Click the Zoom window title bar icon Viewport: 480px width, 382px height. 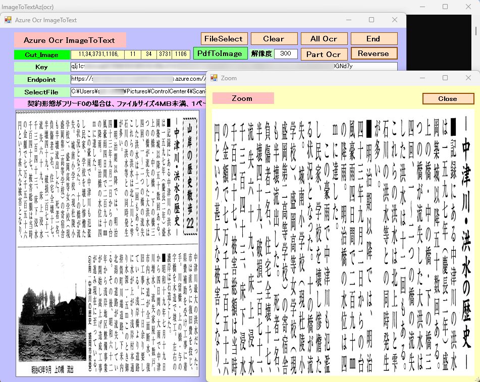[x=214, y=78]
